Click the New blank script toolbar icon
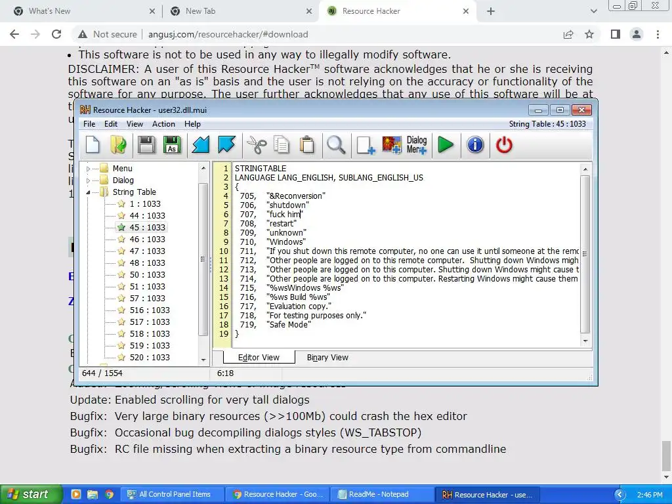This screenshot has height=504, width=672. 93,144
